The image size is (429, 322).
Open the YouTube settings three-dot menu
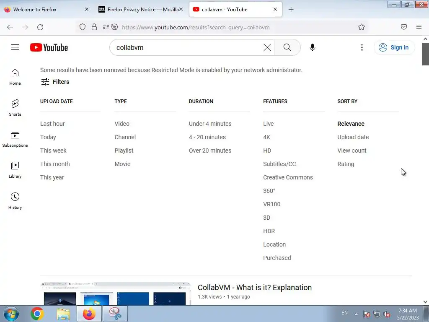pyautogui.click(x=362, y=47)
